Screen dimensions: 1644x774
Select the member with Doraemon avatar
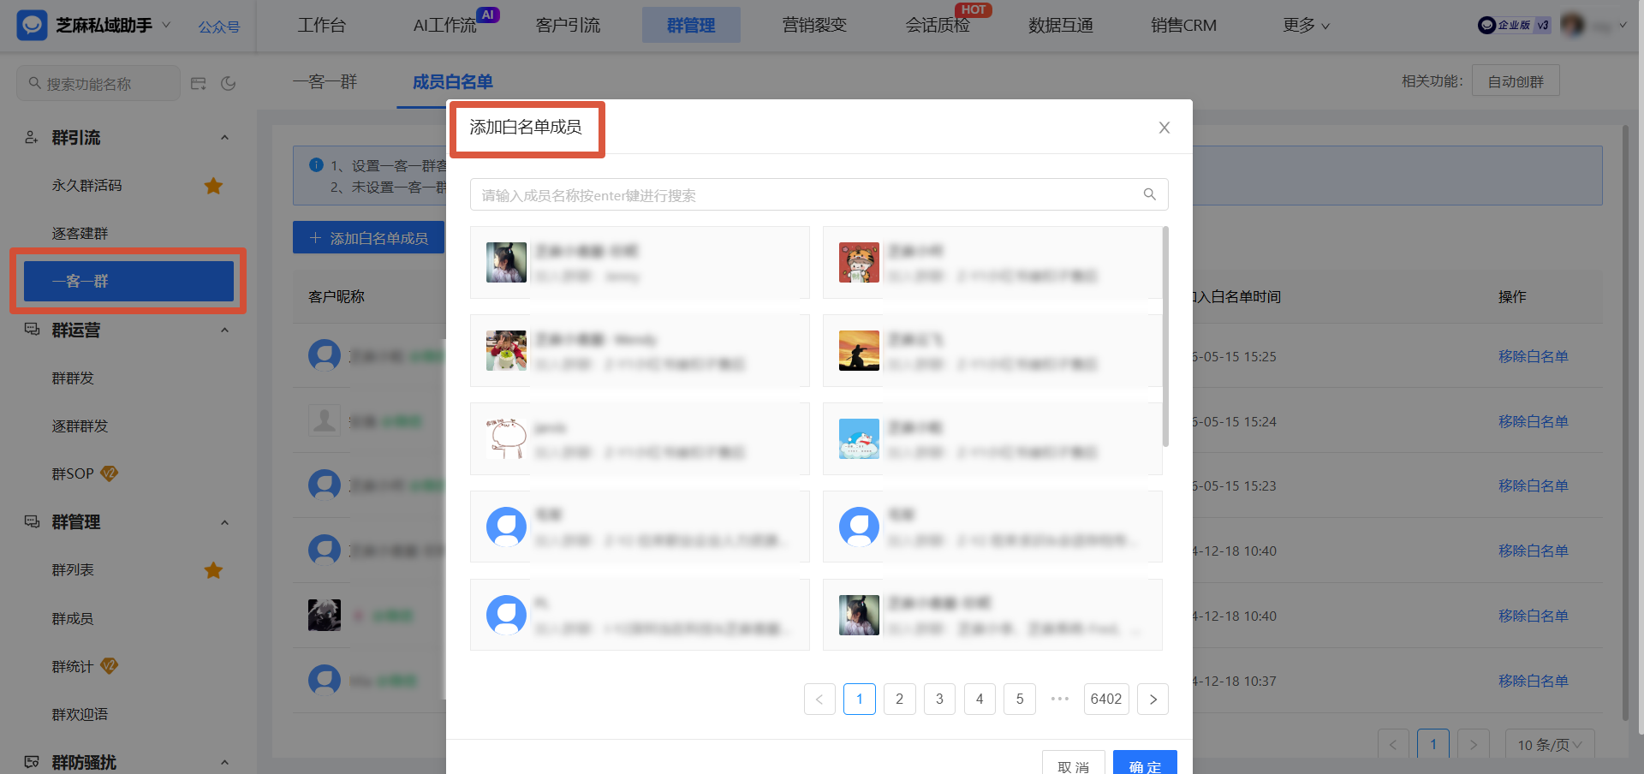point(992,439)
